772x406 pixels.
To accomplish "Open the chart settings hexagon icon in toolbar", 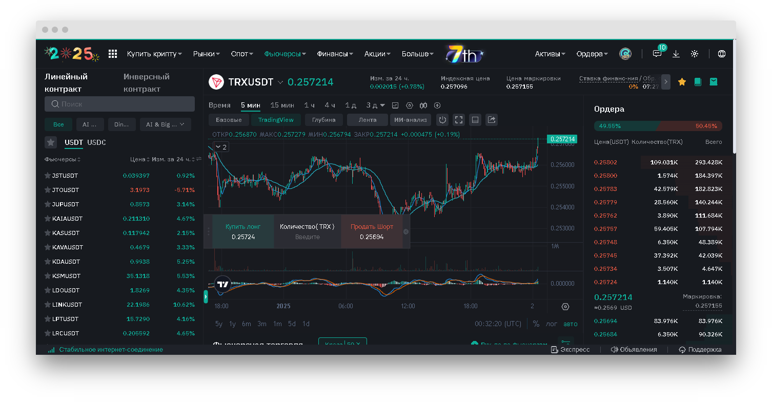I will (409, 105).
